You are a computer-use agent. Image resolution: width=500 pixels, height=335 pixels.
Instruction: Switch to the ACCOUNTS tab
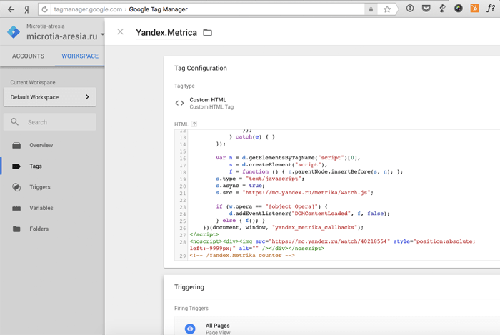click(28, 56)
